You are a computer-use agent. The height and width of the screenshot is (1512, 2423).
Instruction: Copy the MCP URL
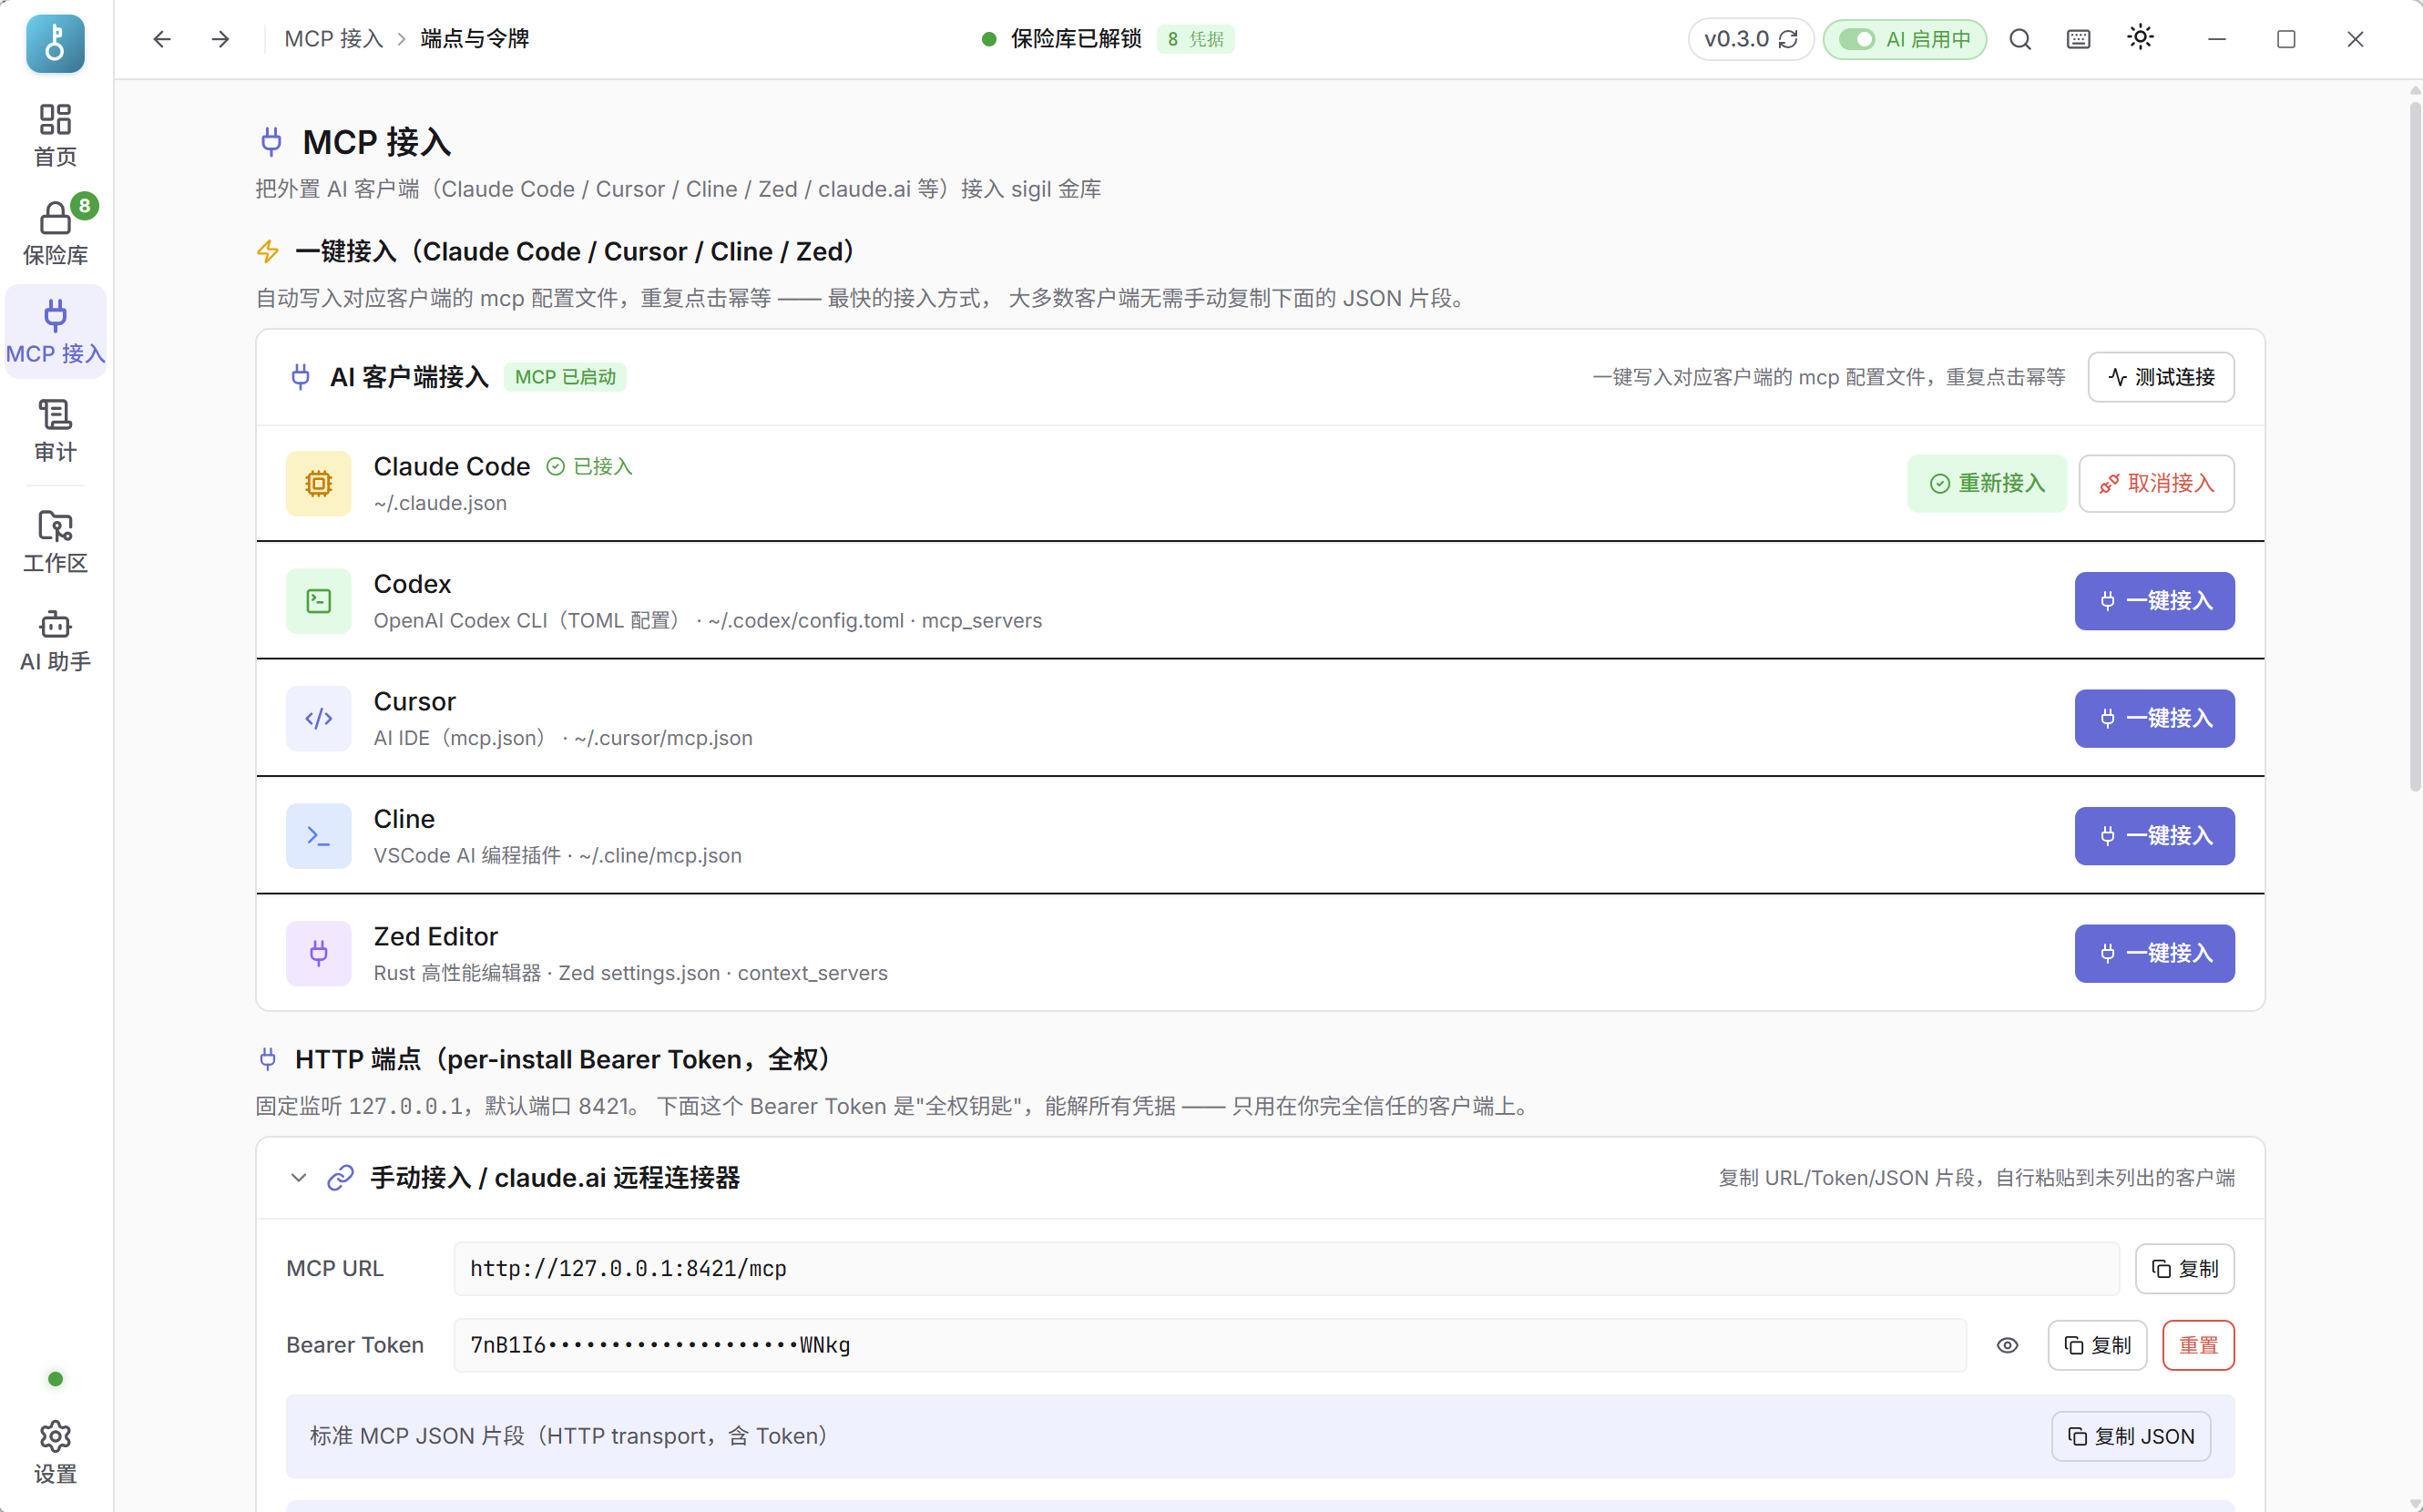[2184, 1269]
